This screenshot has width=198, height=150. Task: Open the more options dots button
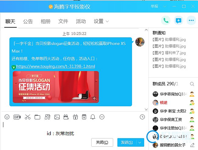[191, 20]
